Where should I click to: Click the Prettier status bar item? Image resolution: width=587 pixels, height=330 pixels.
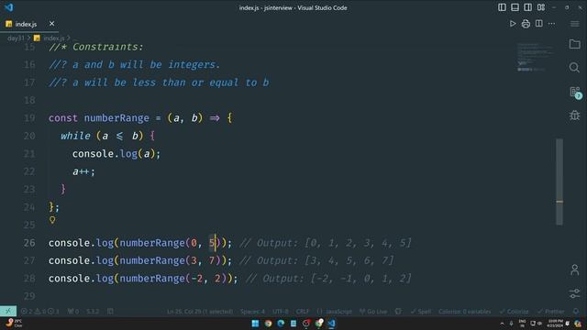[550, 312]
